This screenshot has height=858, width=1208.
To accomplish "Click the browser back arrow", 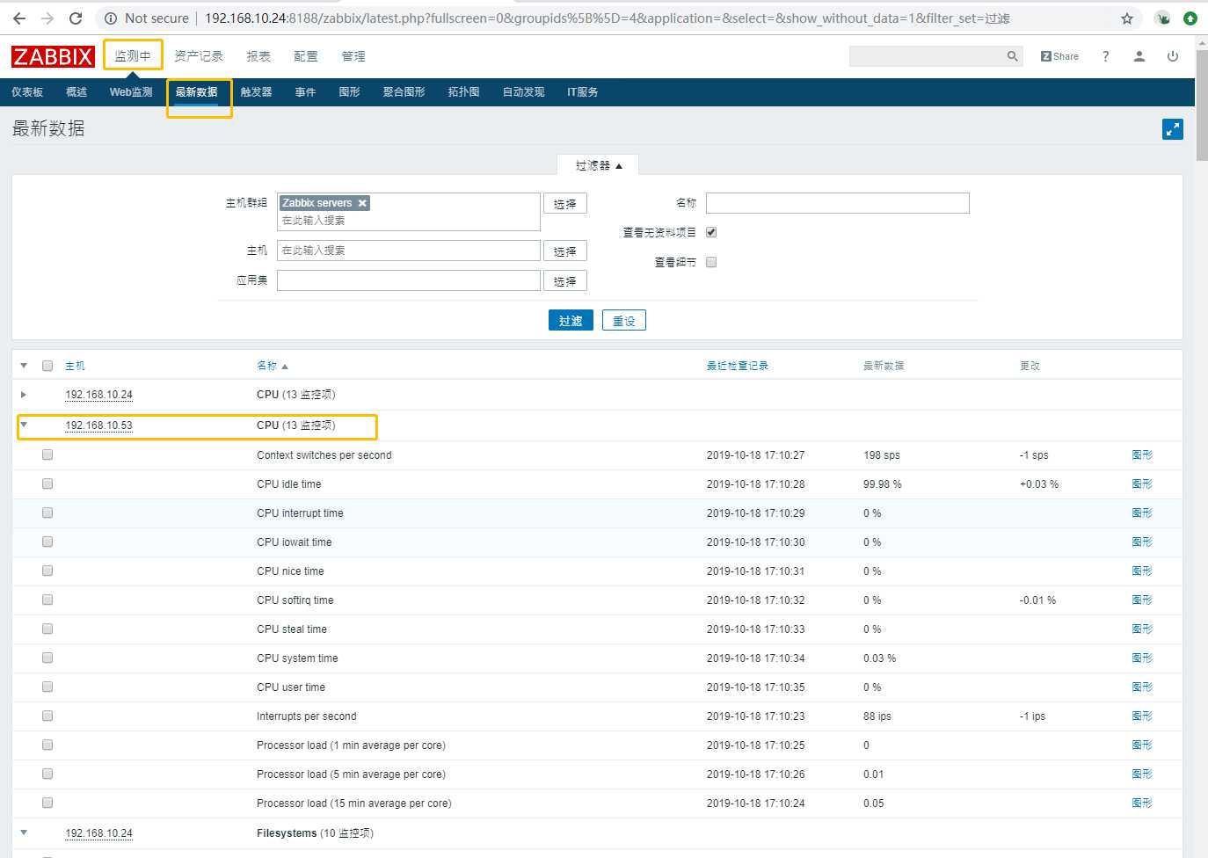I will pyautogui.click(x=19, y=18).
